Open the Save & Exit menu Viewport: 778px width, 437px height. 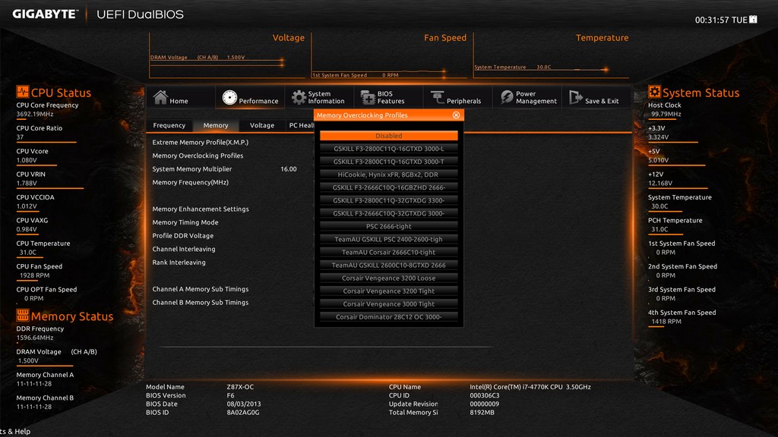(596, 97)
